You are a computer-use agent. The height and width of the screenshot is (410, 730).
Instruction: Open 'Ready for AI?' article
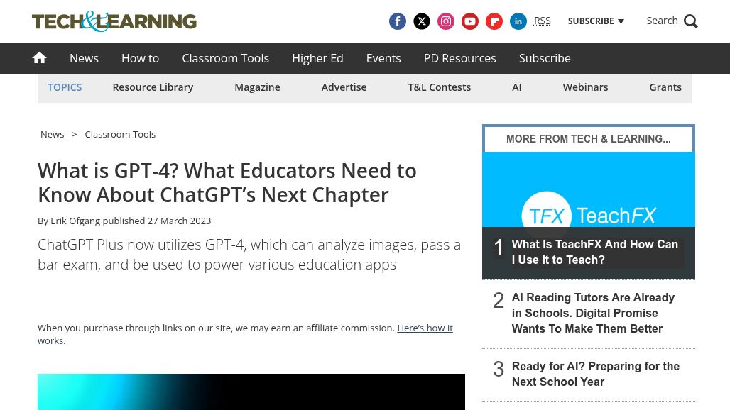(596, 374)
